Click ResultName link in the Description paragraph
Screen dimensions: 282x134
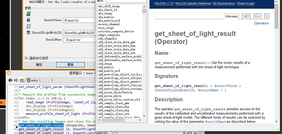coord(215,122)
